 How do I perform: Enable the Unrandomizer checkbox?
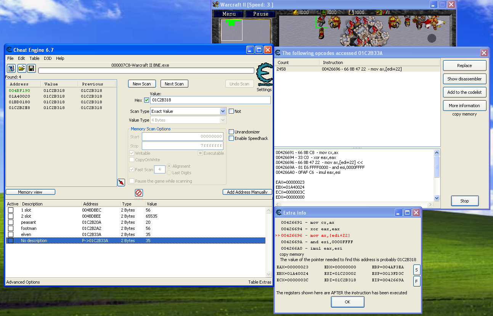tap(231, 132)
